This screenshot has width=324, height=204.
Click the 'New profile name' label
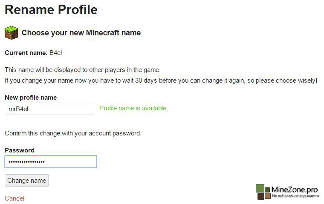tap(31, 98)
